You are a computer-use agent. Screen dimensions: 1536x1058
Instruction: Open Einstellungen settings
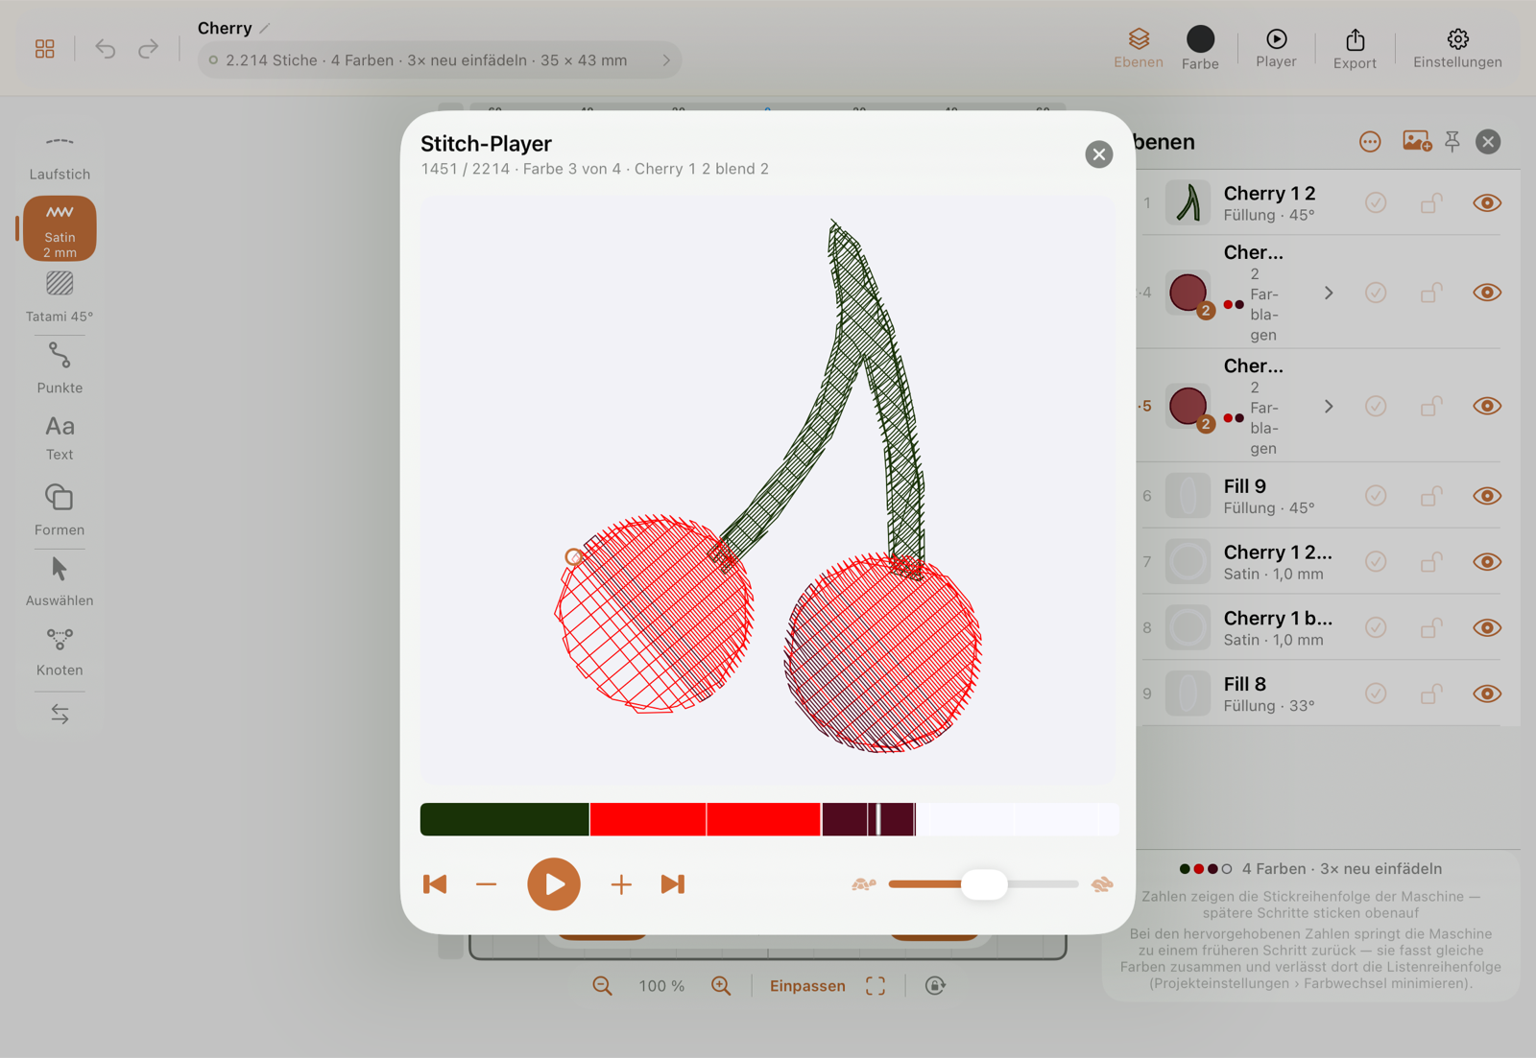coord(1457,49)
